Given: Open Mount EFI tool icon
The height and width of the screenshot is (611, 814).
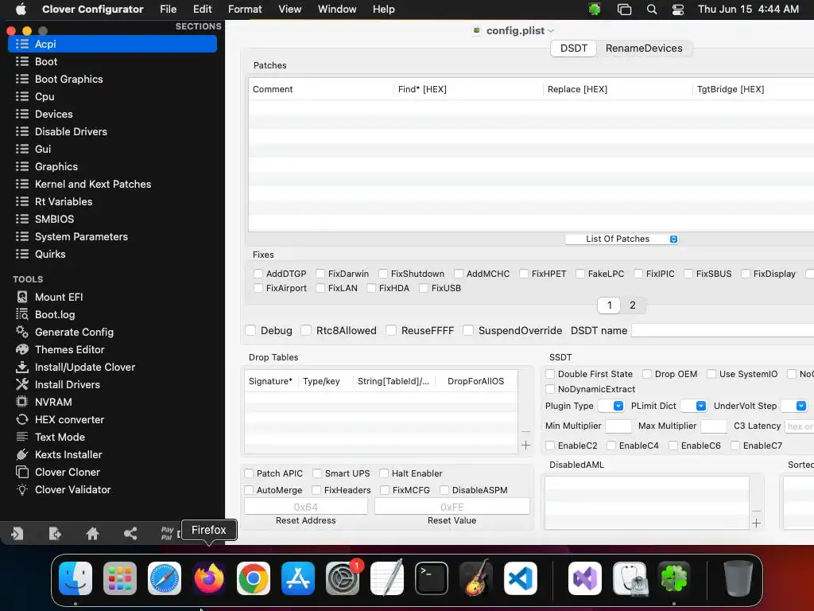Looking at the screenshot, I should pos(21,297).
